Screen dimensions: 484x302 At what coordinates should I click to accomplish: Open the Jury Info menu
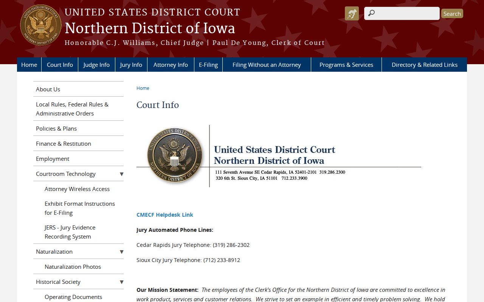(x=131, y=65)
